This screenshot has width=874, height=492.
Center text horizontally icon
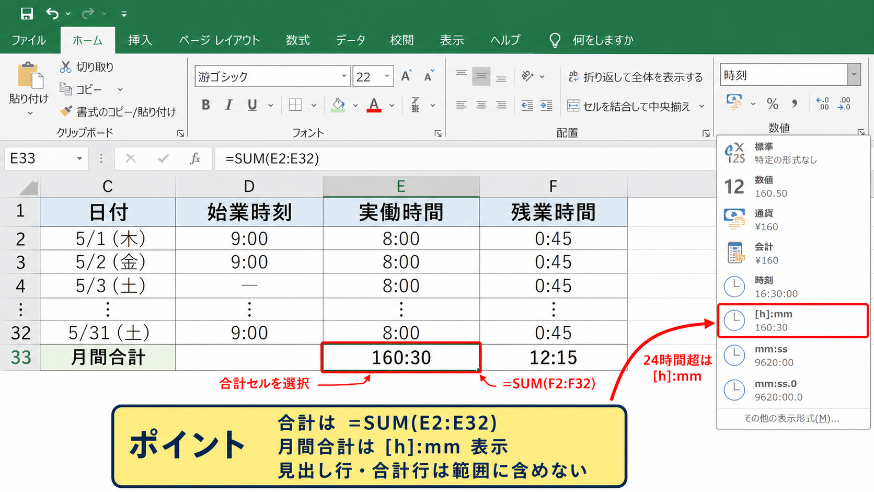pos(481,106)
